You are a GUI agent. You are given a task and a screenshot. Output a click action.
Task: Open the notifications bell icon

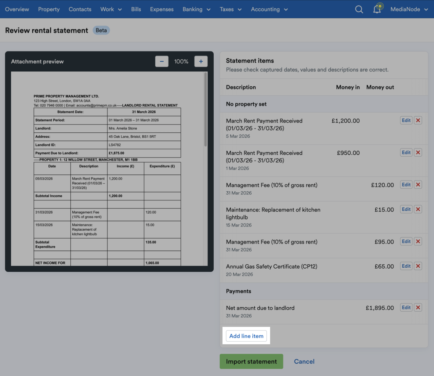378,9
